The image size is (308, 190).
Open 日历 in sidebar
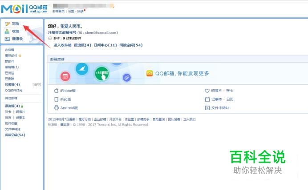pyautogui.click(x=8, y=118)
